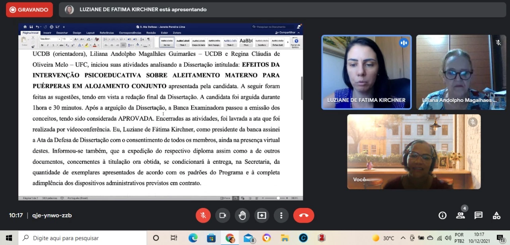
Task: Open Microsoft Edge from the taskbar
Action: (193, 238)
